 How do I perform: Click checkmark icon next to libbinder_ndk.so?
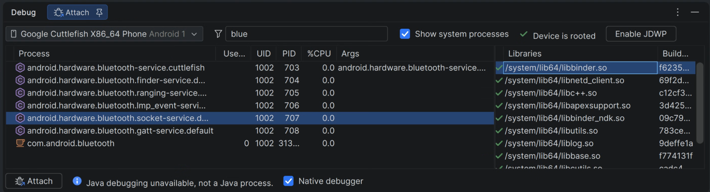click(x=499, y=118)
